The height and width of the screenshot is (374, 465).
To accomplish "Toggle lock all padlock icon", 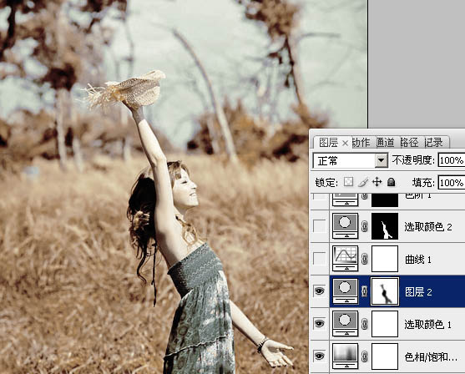I will [x=392, y=182].
